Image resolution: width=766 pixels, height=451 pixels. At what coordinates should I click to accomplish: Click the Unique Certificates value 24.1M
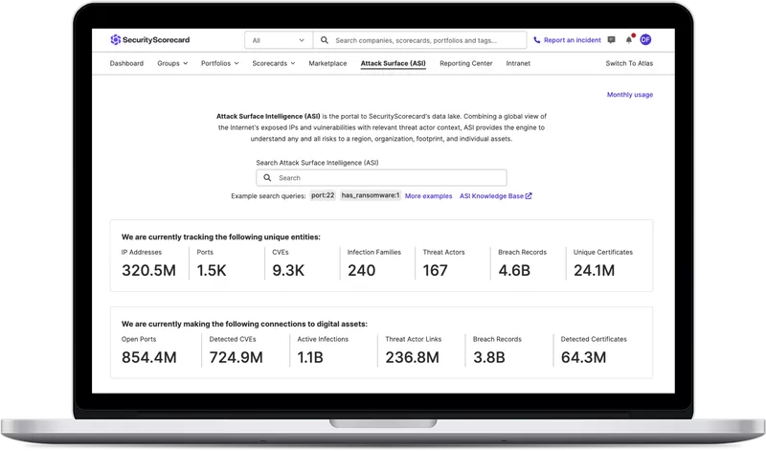coord(594,270)
